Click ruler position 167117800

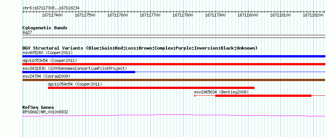[x=183, y=15]
